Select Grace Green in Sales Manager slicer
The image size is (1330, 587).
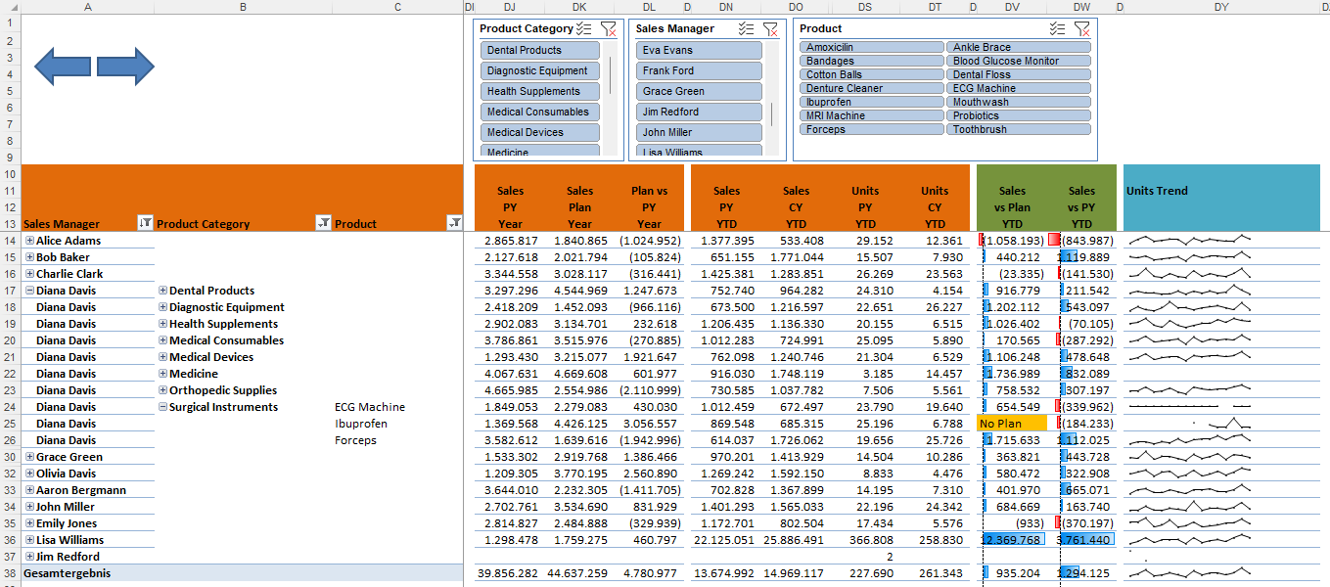[x=699, y=91]
